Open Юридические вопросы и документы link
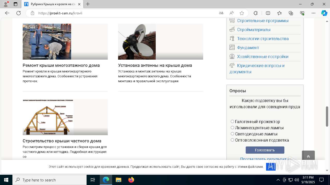The image size is (330, 185). [257, 69]
